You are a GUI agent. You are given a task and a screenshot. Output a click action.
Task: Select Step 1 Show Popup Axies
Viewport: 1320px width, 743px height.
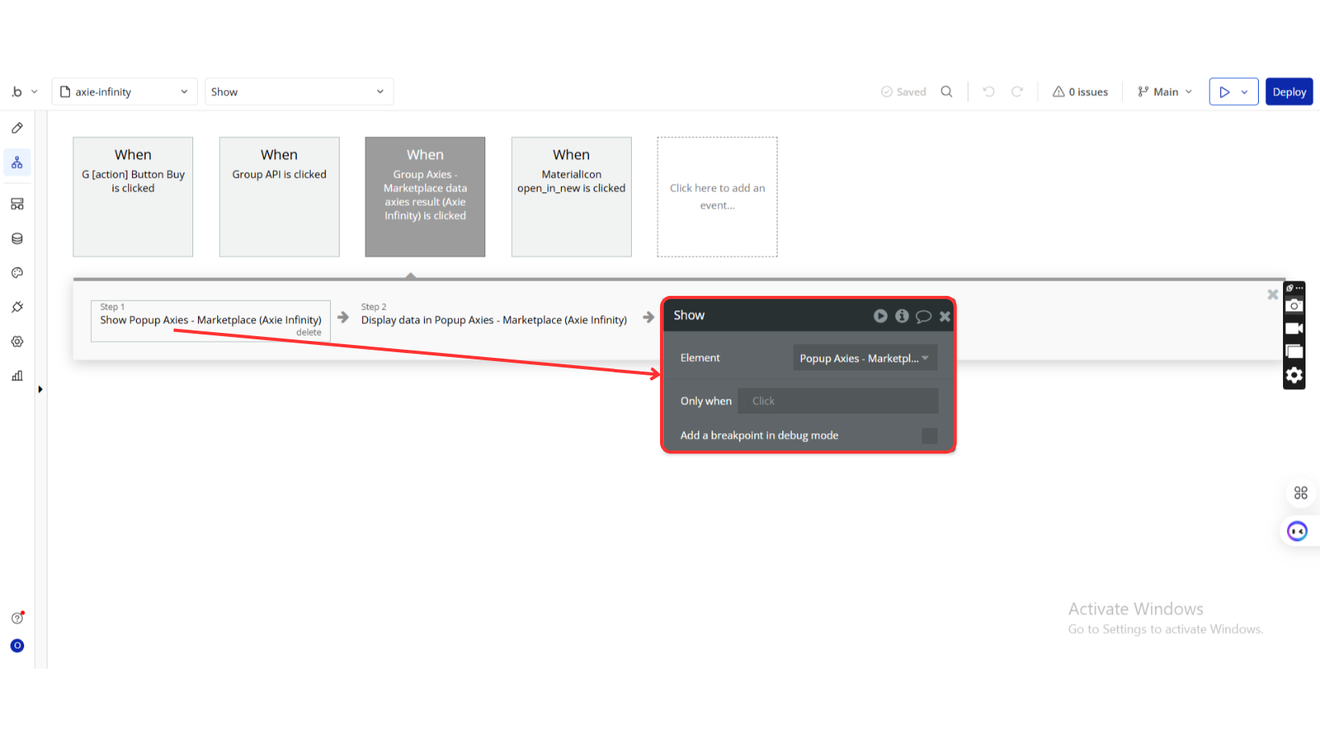tap(211, 321)
